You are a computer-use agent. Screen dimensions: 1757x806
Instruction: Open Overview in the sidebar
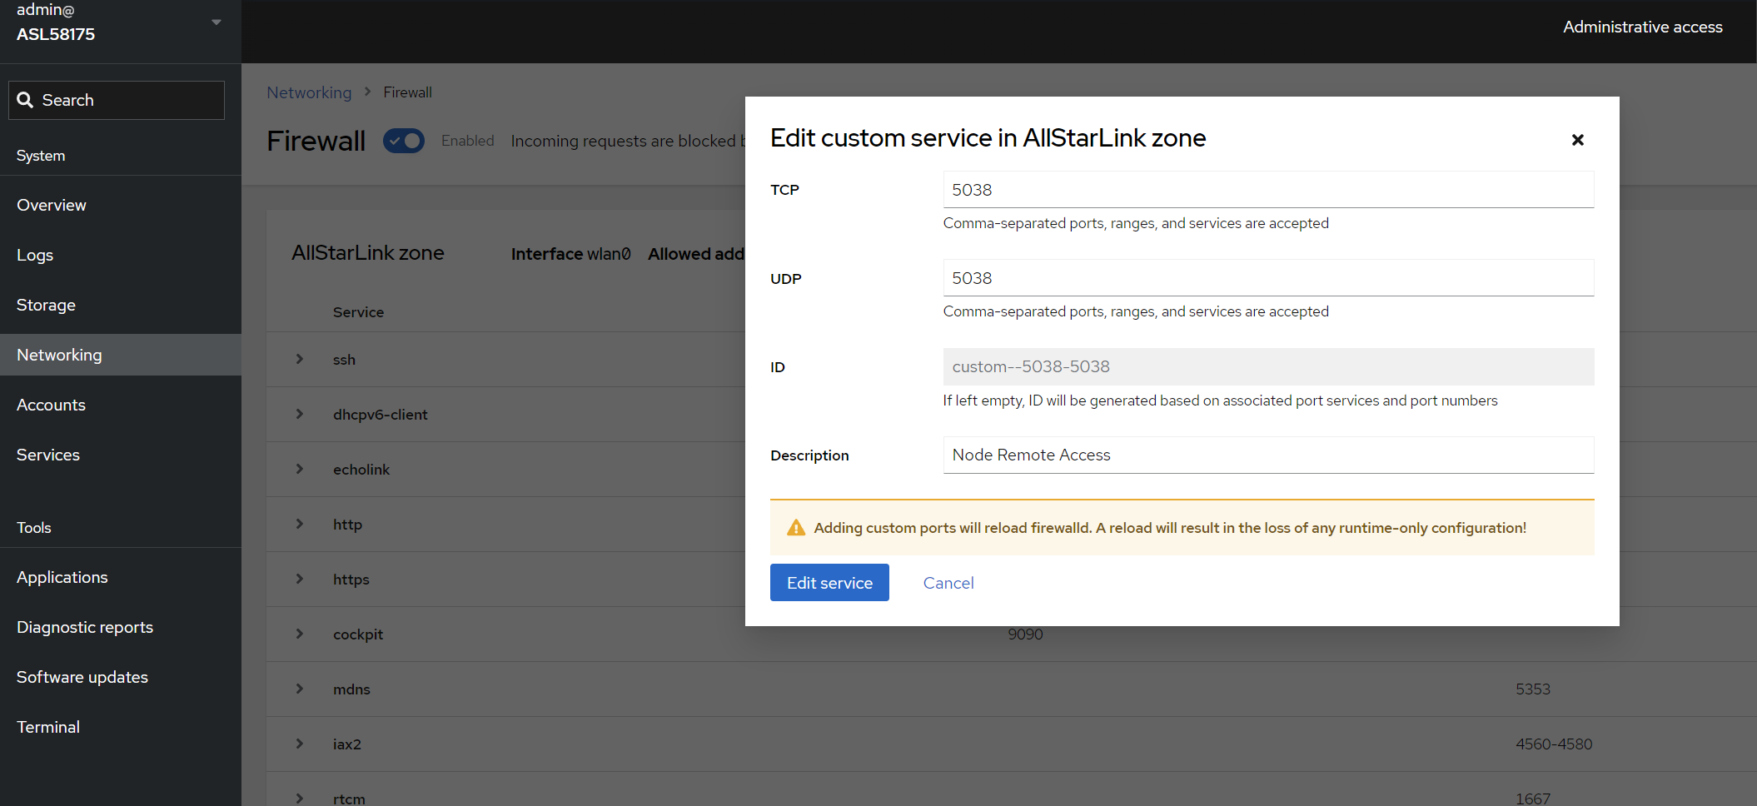(121, 205)
